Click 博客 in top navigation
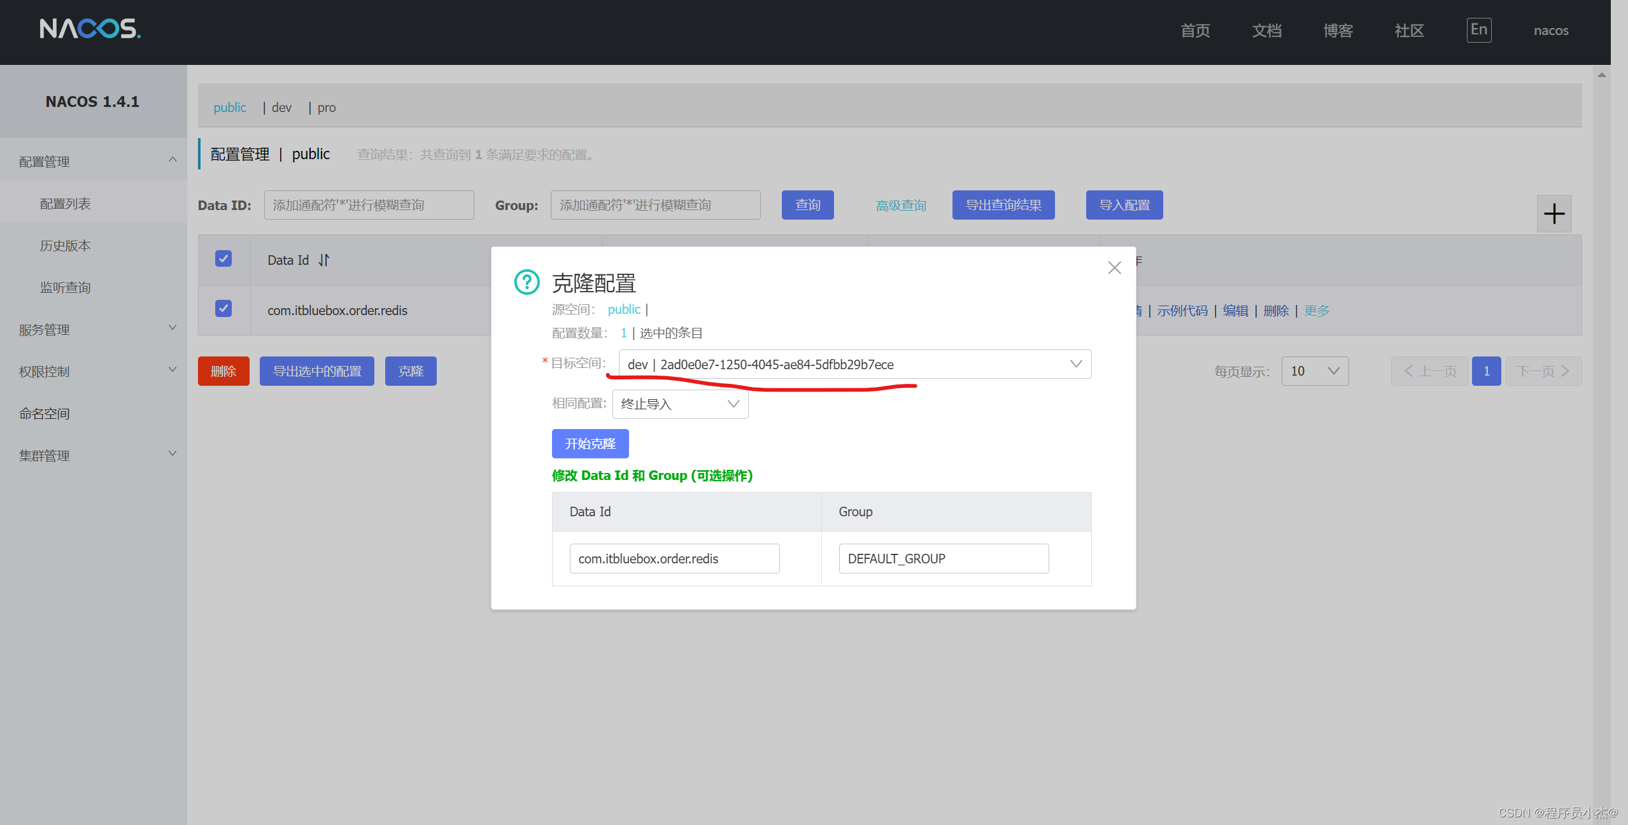This screenshot has height=825, width=1628. [1338, 31]
